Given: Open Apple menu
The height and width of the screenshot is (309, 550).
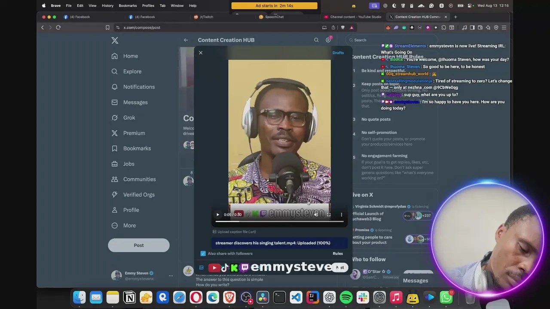Looking at the screenshot, I should tap(43, 6).
